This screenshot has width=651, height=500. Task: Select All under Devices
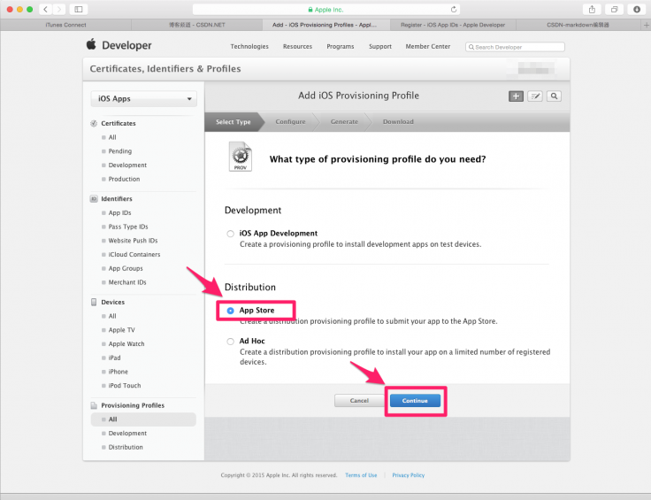tap(112, 316)
